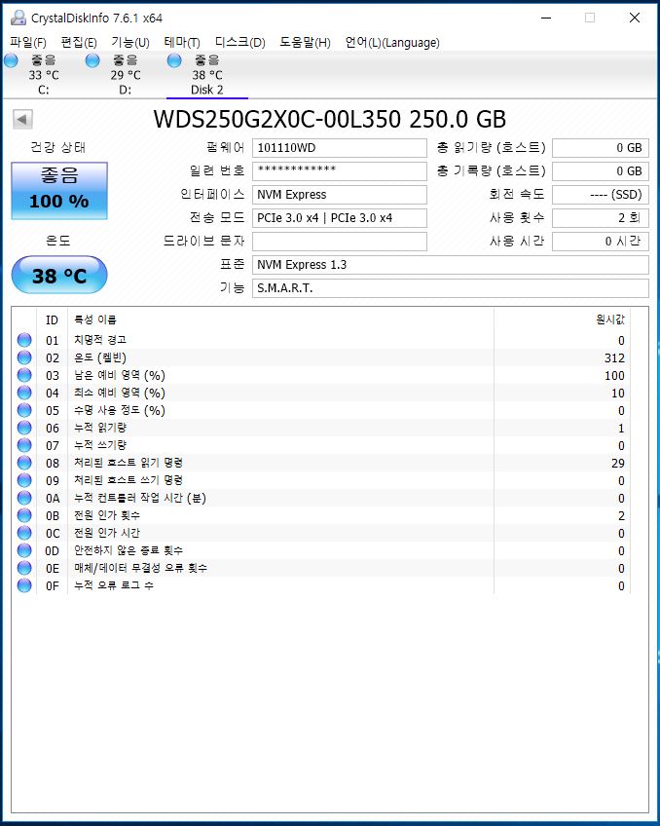Select the D: drive status orb
The width and height of the screenshot is (660, 826).
tap(92, 60)
